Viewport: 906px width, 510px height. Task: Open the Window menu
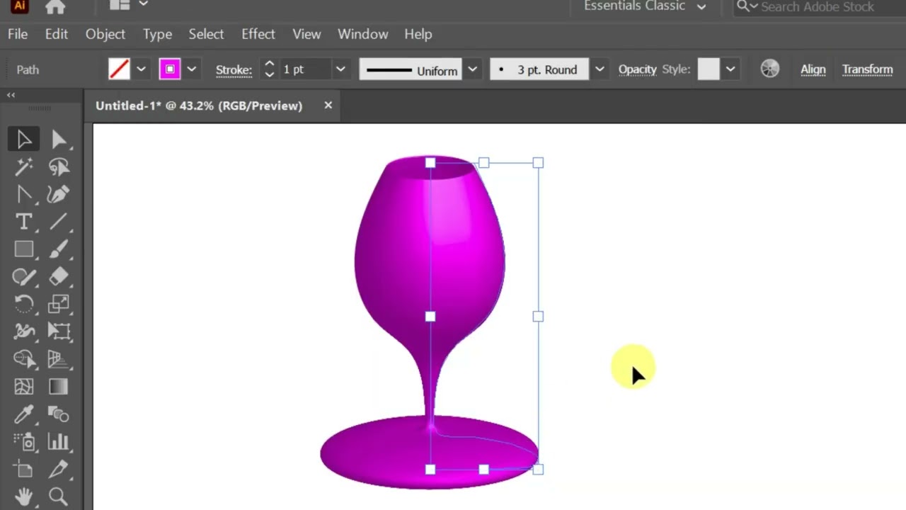tap(363, 34)
